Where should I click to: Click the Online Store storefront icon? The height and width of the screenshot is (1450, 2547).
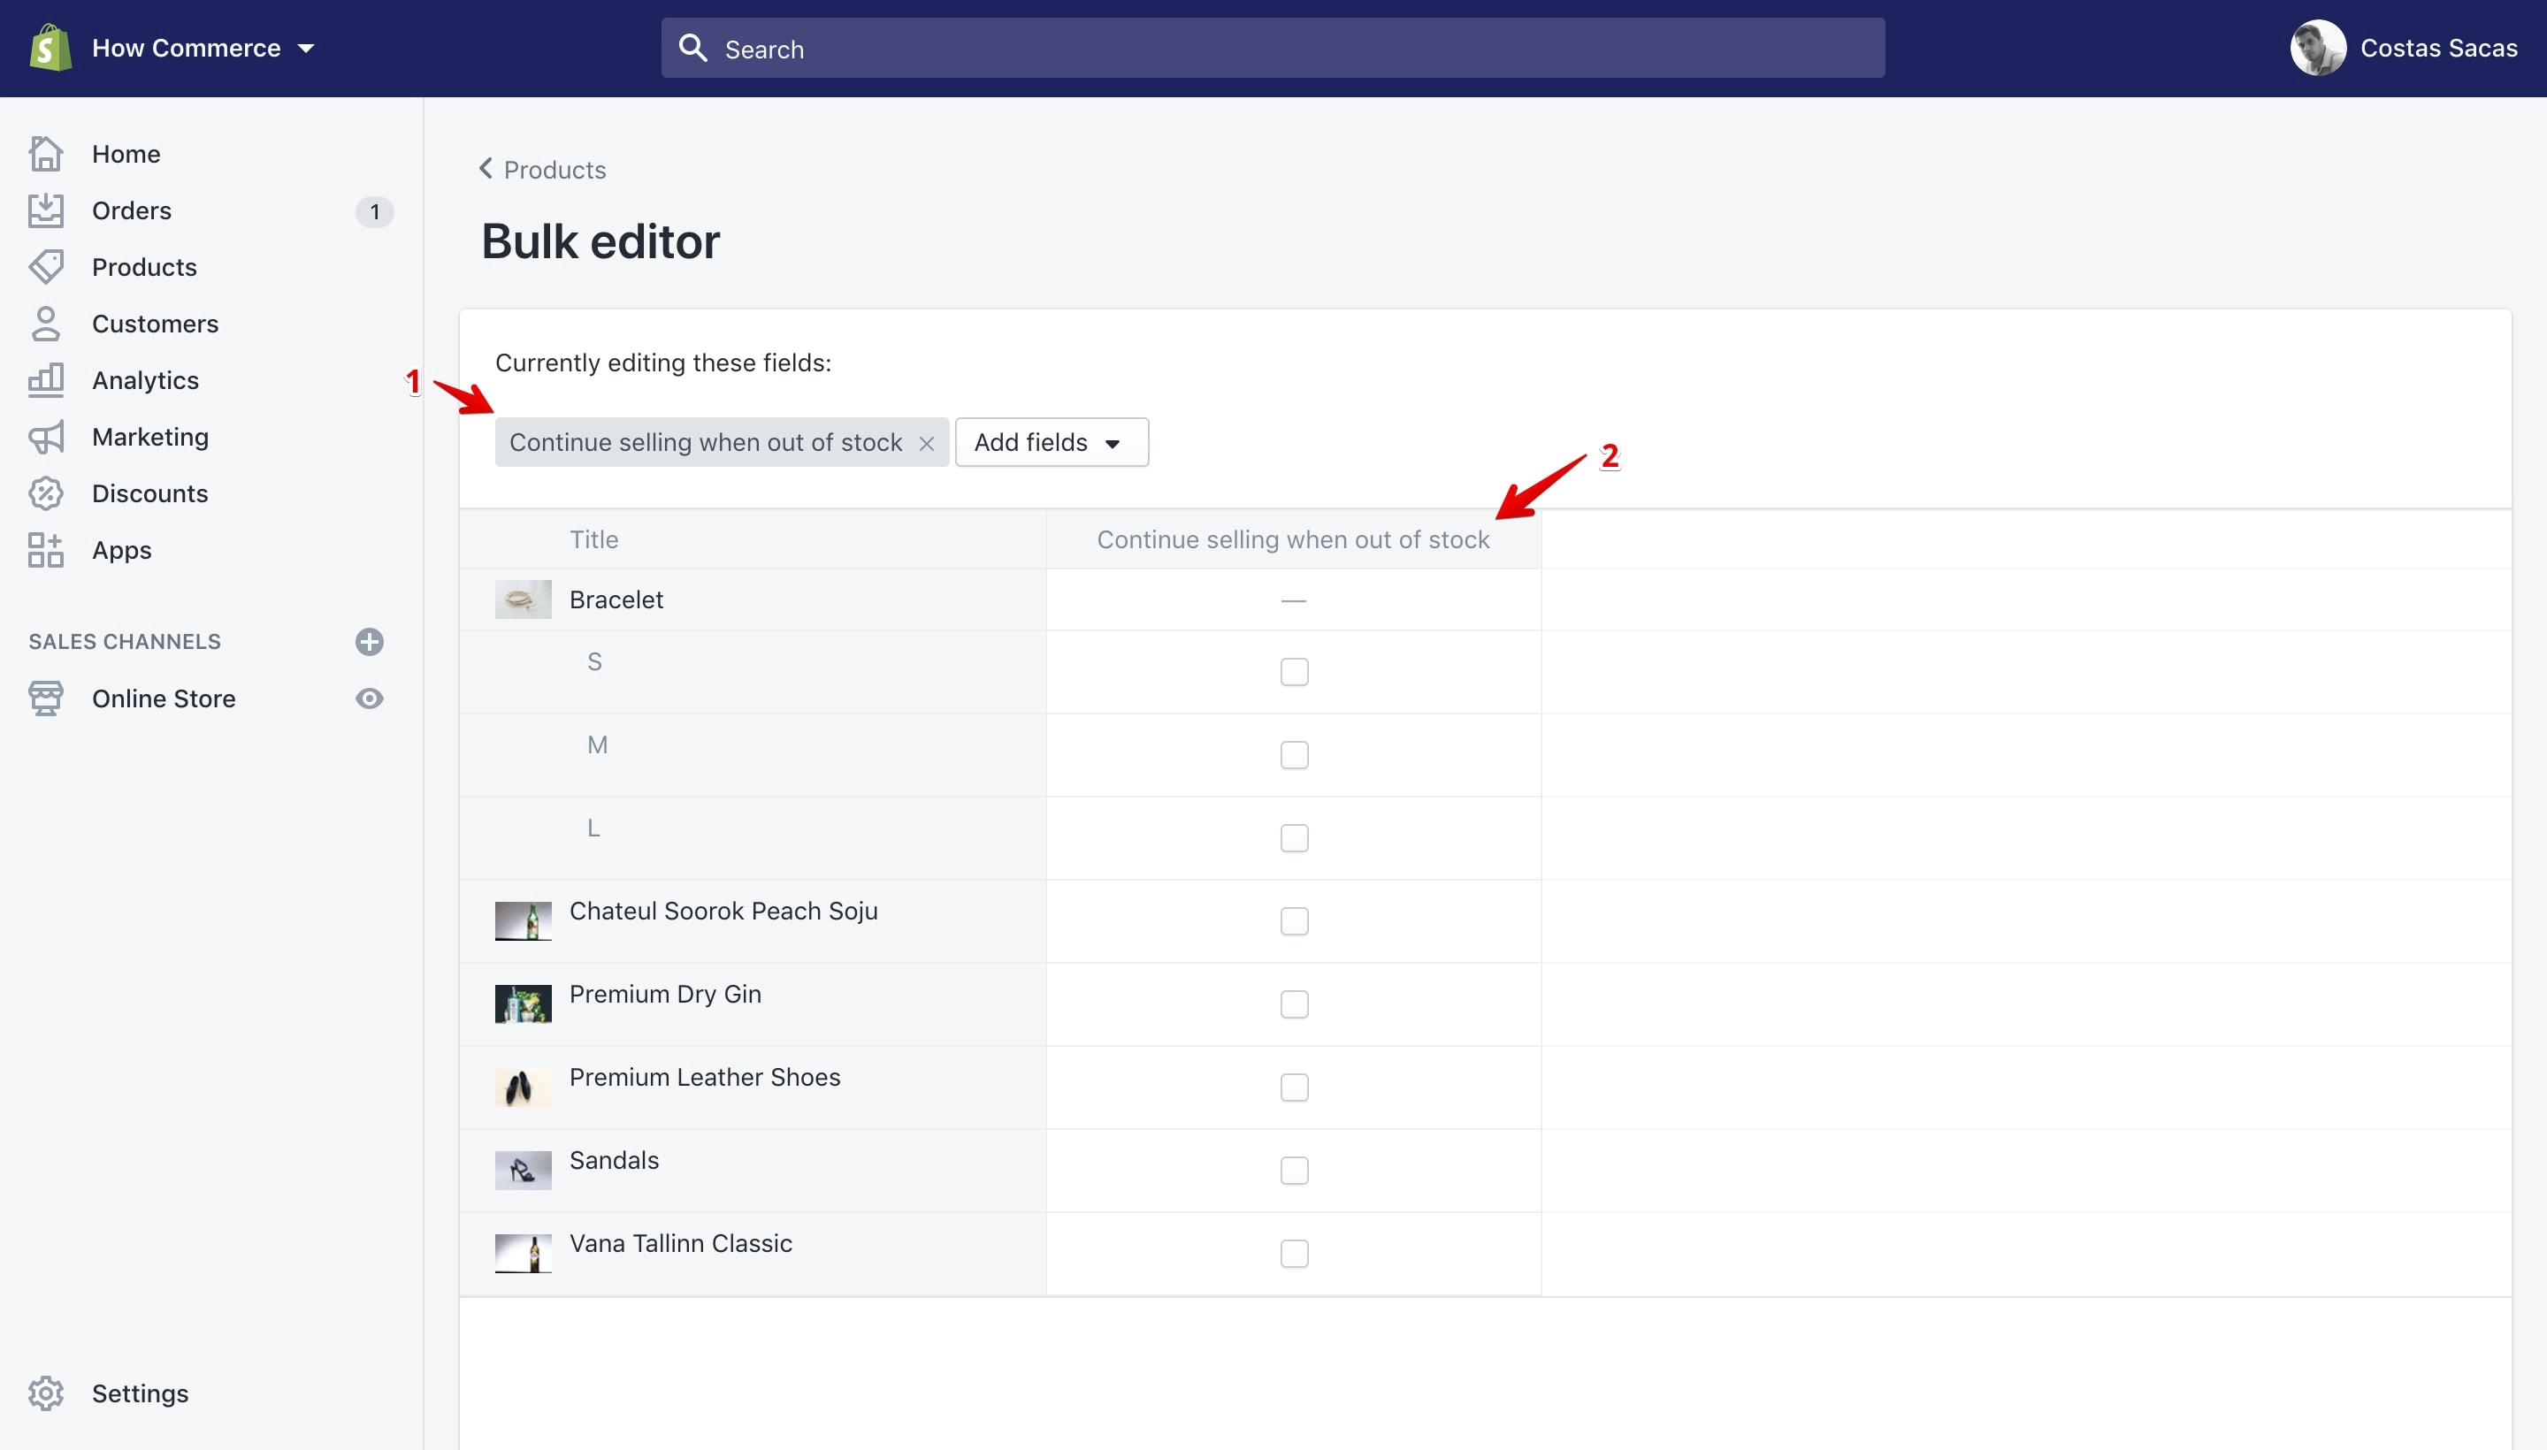[46, 698]
